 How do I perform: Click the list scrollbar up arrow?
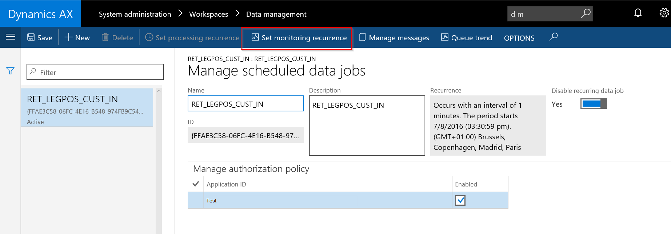click(x=159, y=91)
